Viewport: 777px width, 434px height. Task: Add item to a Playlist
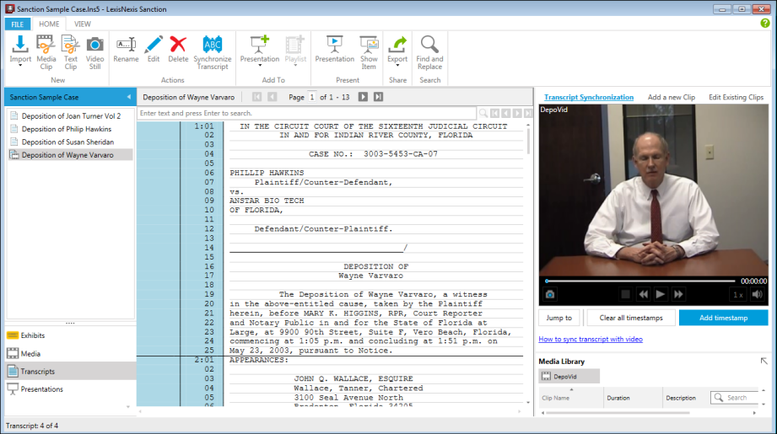[295, 50]
